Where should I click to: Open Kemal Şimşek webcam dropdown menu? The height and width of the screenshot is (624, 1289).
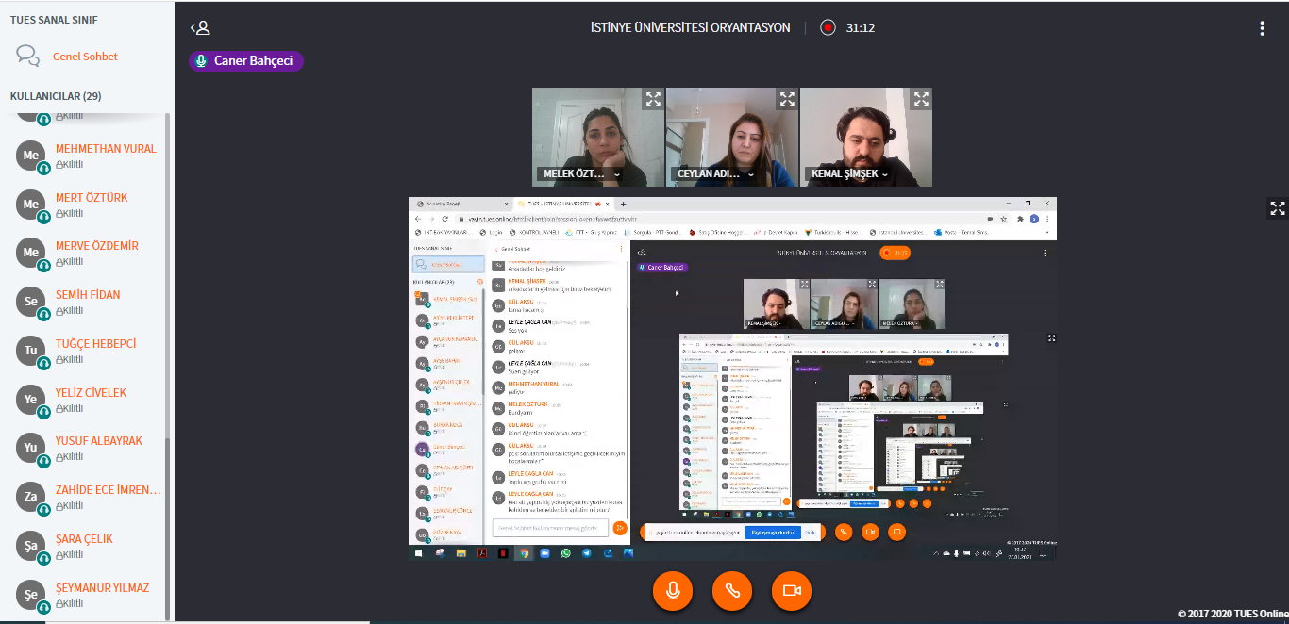tap(885, 174)
